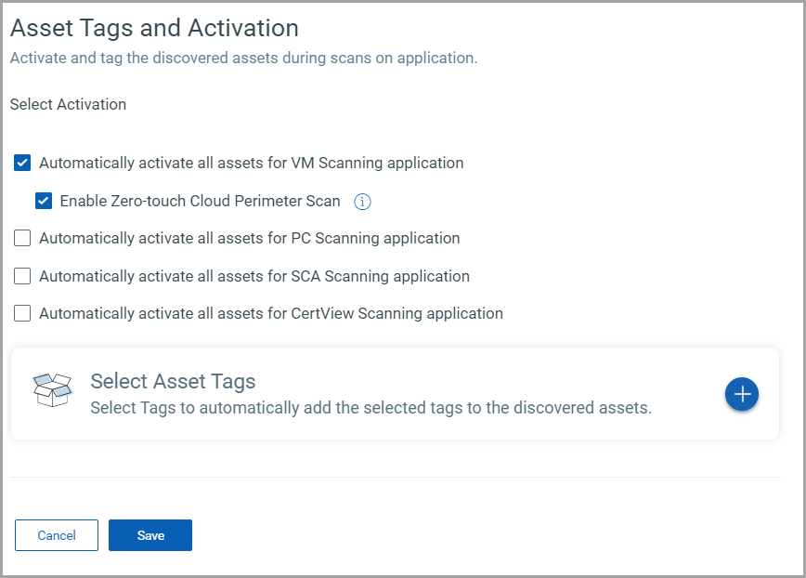Uncheck the VM Scanning auto-activation checkbox
Screen dimensions: 806x578
coord(23,164)
